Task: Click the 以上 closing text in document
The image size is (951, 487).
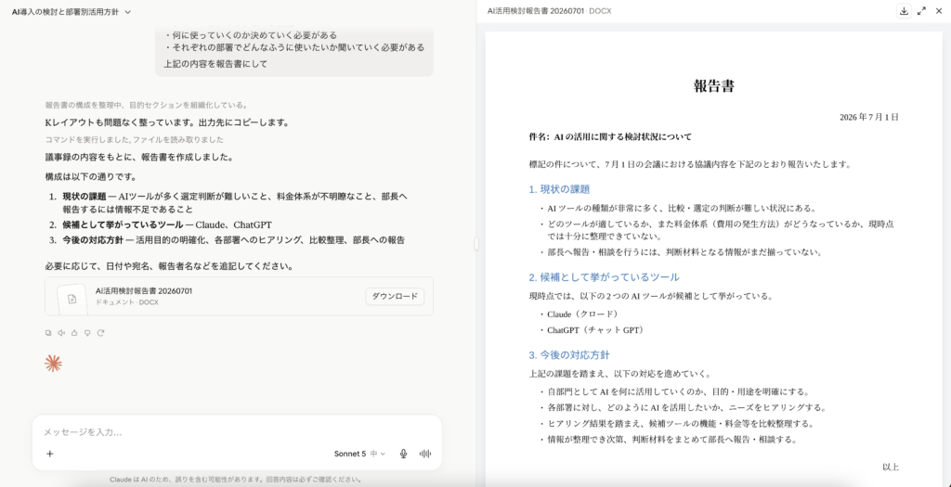Action: point(890,467)
